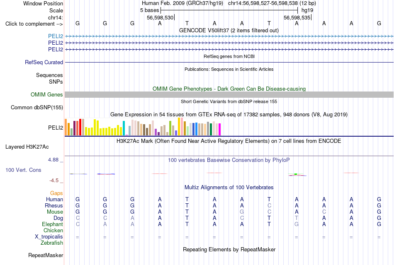
Task: Click the light-blue PELI2 transcript label
Action: coord(56,36)
